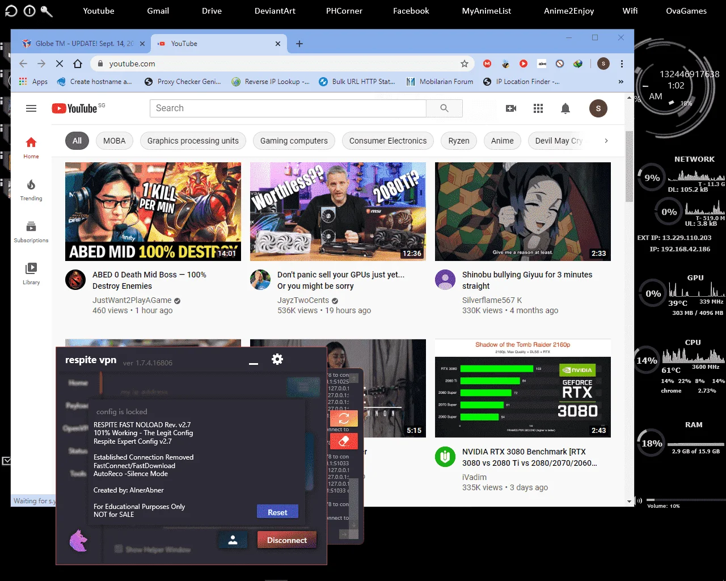Open the Apps bookmark shortcut
The width and height of the screenshot is (726, 581).
coord(33,82)
